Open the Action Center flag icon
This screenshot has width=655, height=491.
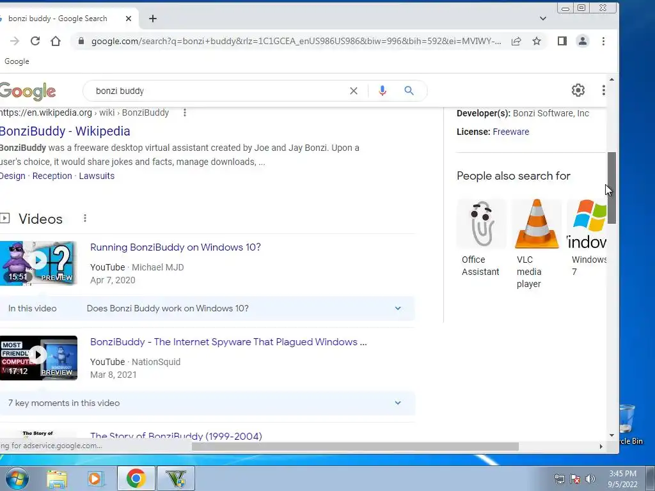point(575,479)
